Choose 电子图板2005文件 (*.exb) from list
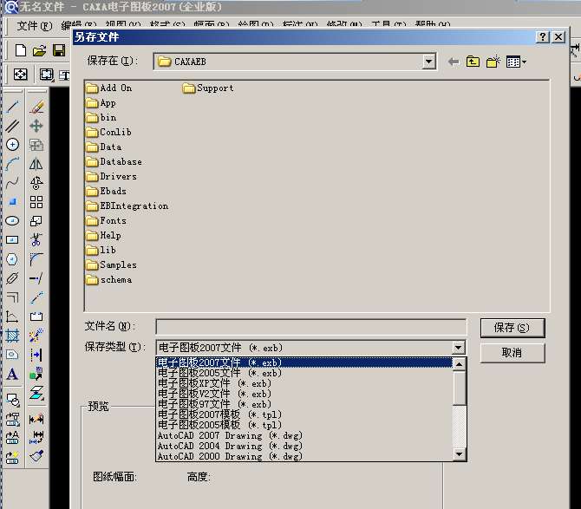The width and height of the screenshot is (581, 509). pos(304,373)
